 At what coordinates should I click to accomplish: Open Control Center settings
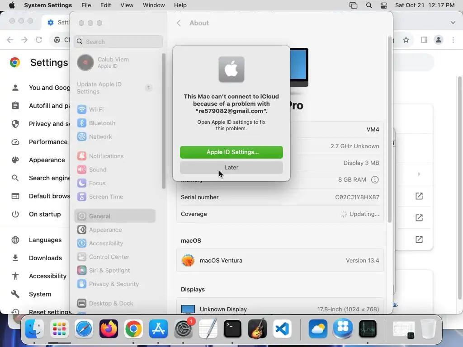(x=115, y=257)
